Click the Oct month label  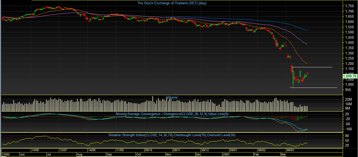tap(139, 155)
